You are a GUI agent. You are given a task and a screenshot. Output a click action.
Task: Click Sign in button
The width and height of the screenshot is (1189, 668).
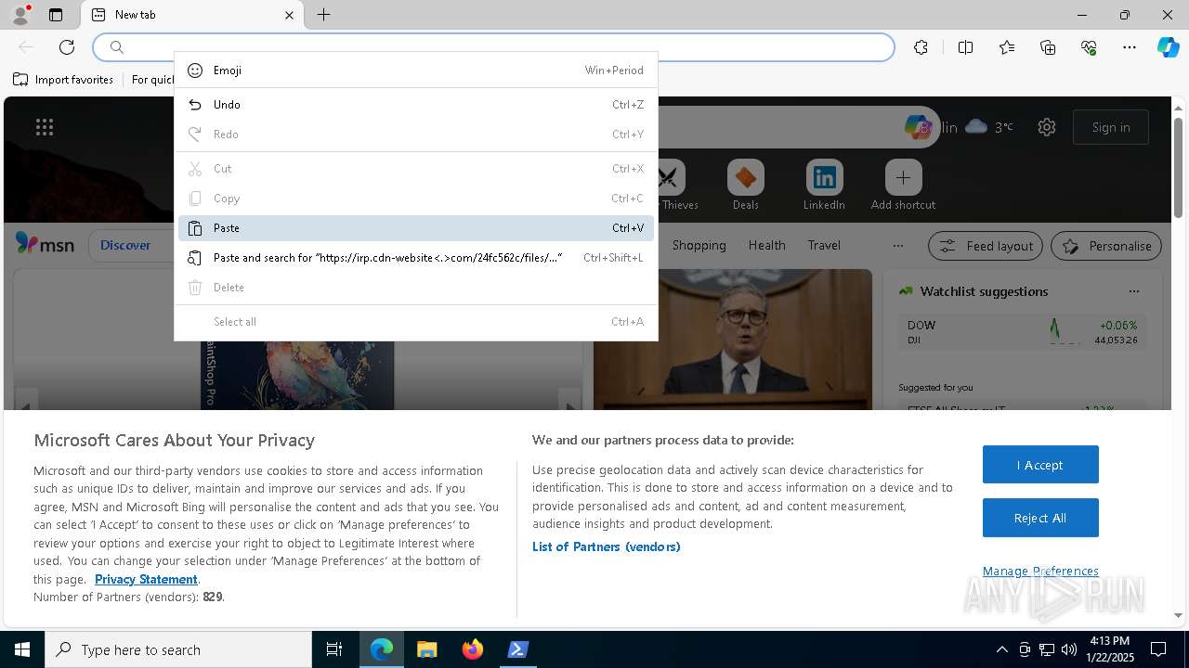1111,127
